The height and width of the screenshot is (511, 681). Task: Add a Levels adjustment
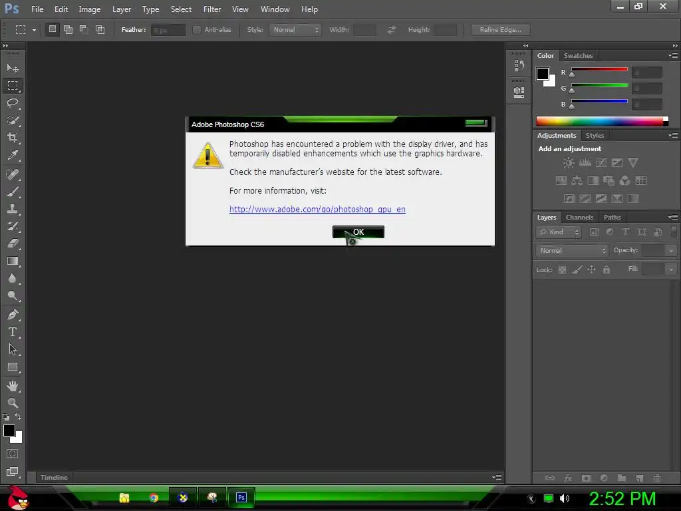(585, 163)
